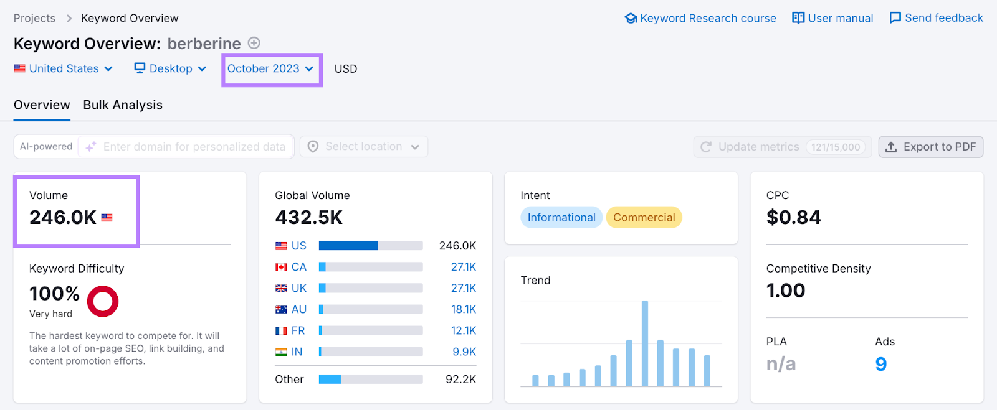
Task: Open the CA volume value 27.1K
Action: tap(463, 267)
